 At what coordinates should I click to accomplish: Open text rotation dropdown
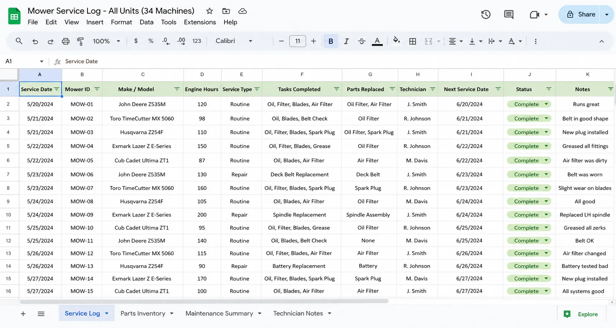click(x=515, y=41)
